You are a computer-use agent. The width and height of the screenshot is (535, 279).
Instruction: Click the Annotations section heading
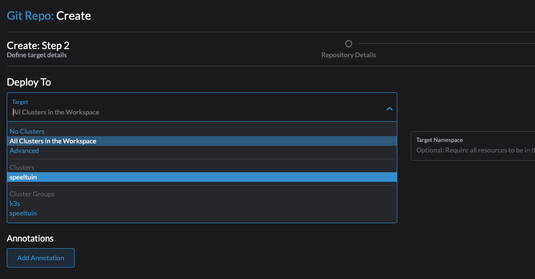(x=30, y=238)
